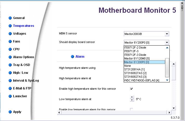185x121 pixels.
Task: Toggle Enable low temperature alarm checkbox
Action: pyautogui.click(x=131, y=109)
